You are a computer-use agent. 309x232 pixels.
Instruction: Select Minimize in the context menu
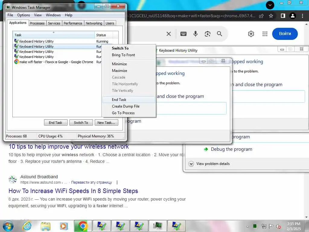click(x=129, y=64)
